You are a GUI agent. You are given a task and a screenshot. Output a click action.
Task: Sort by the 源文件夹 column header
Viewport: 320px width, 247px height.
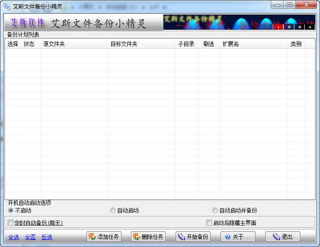tap(74, 44)
